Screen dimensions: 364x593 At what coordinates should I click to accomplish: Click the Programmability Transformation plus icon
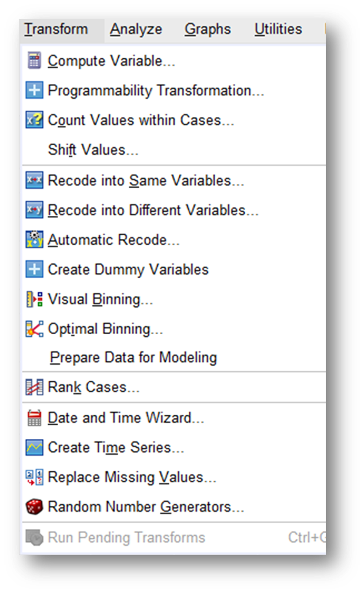click(x=34, y=91)
